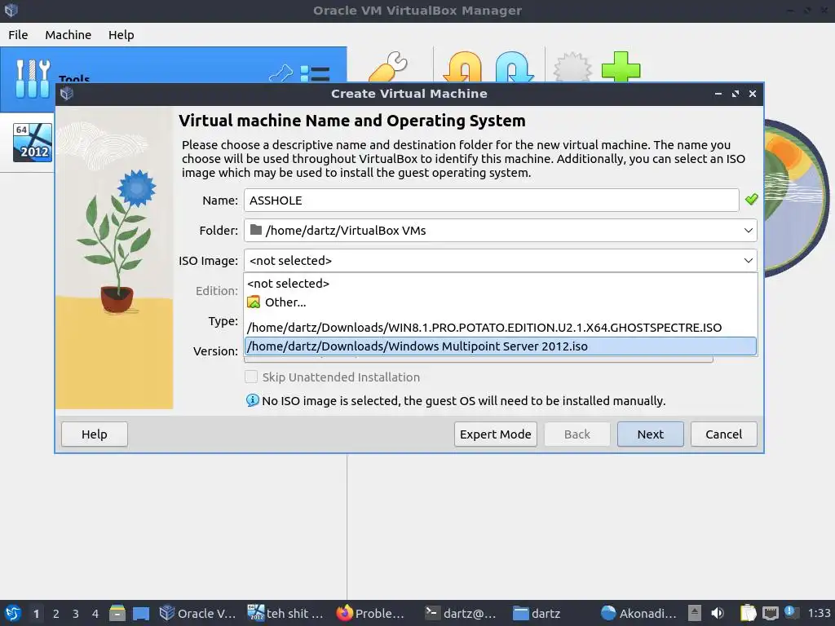Choose 'Other...' in the ISO Image list
This screenshot has height=626, width=835.
(500, 302)
